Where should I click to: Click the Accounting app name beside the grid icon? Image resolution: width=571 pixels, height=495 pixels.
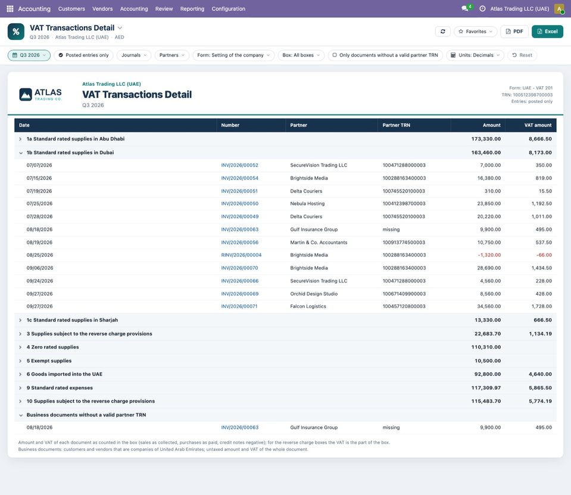34,9
